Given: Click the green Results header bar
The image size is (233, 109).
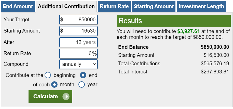Looking at the screenshot, I should pyautogui.click(x=174, y=21).
